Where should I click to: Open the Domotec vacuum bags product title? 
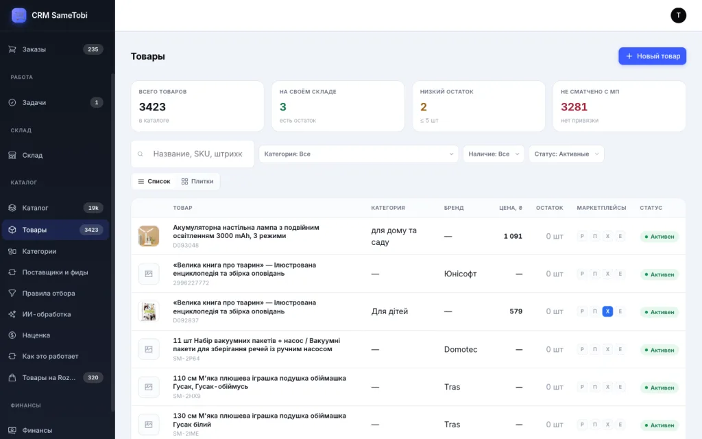[x=256, y=345]
